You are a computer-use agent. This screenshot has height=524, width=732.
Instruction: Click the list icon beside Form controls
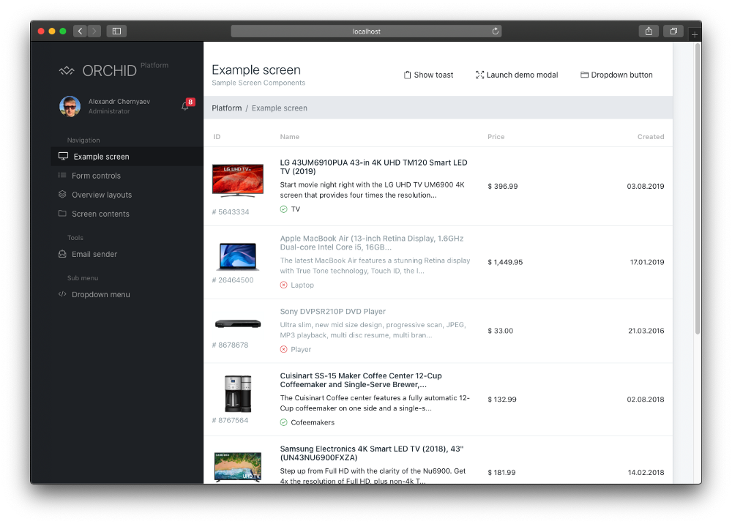[62, 176]
